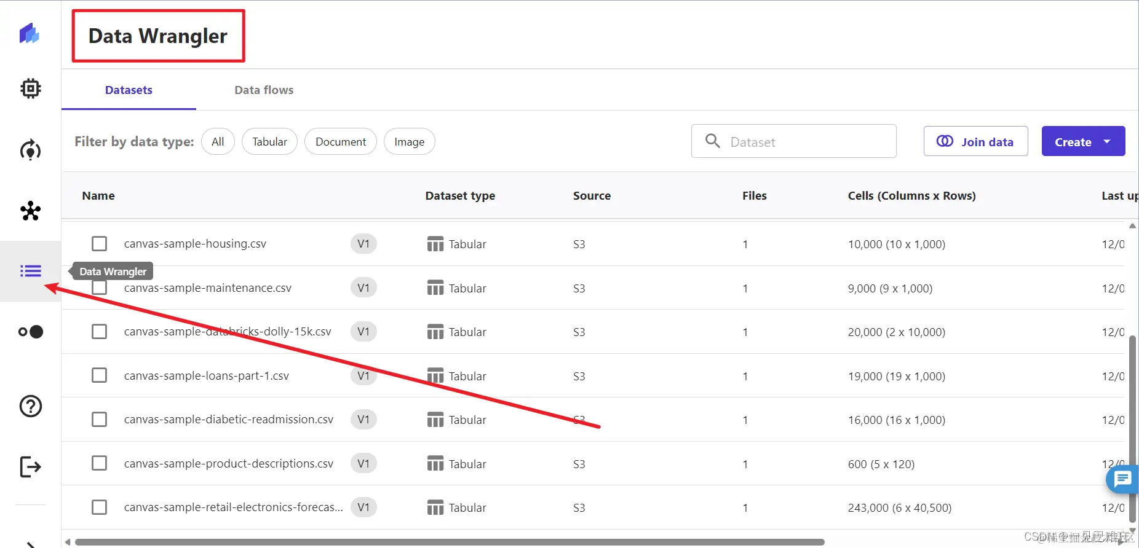
Task: Filter by All data types
Action: click(218, 141)
